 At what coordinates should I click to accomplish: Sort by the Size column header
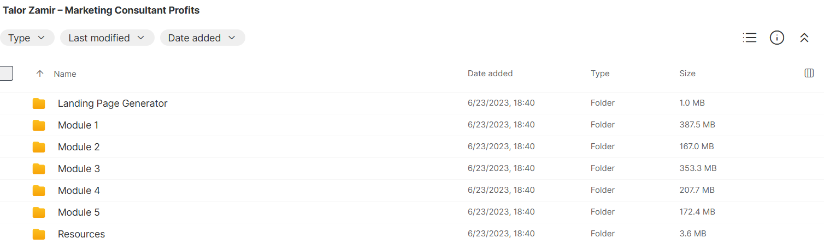point(687,74)
